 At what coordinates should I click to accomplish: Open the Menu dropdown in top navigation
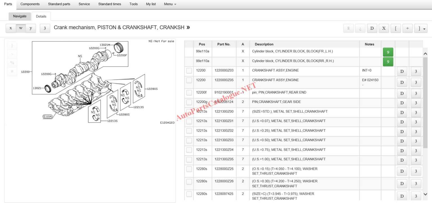[170, 4]
